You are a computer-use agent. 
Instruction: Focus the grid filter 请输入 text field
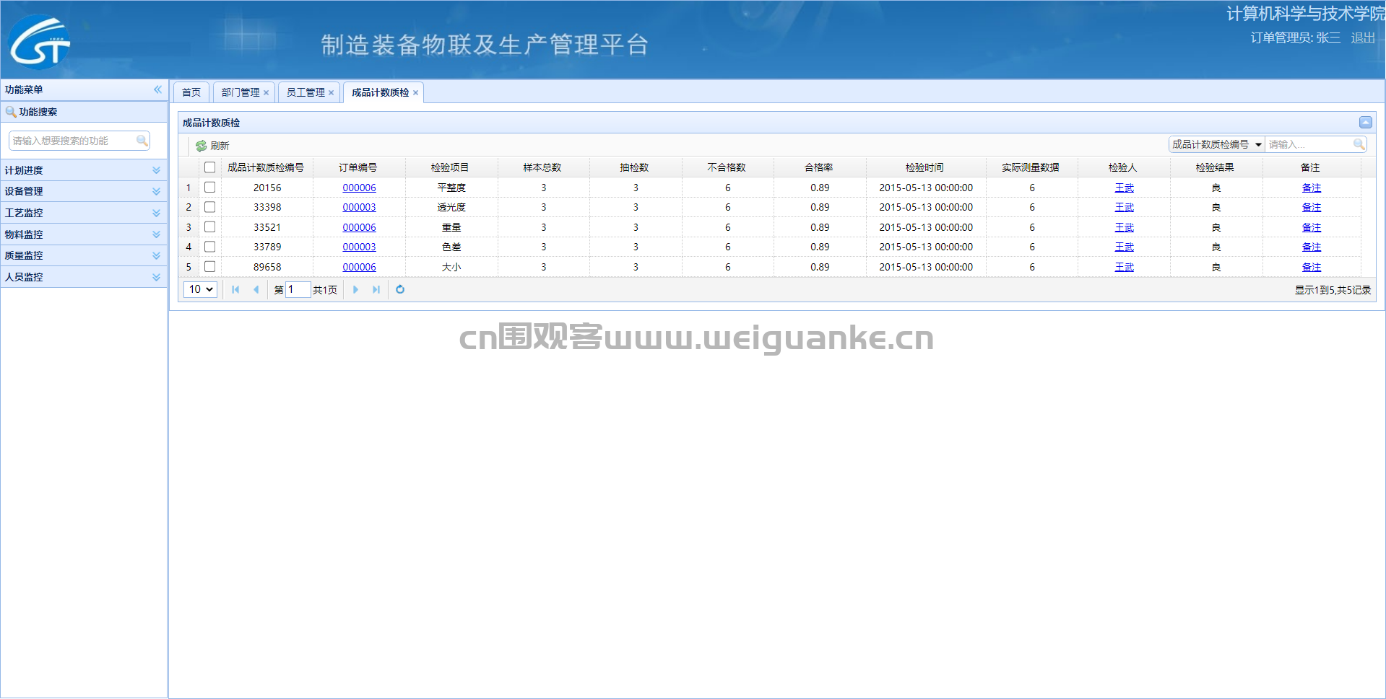point(1309,144)
